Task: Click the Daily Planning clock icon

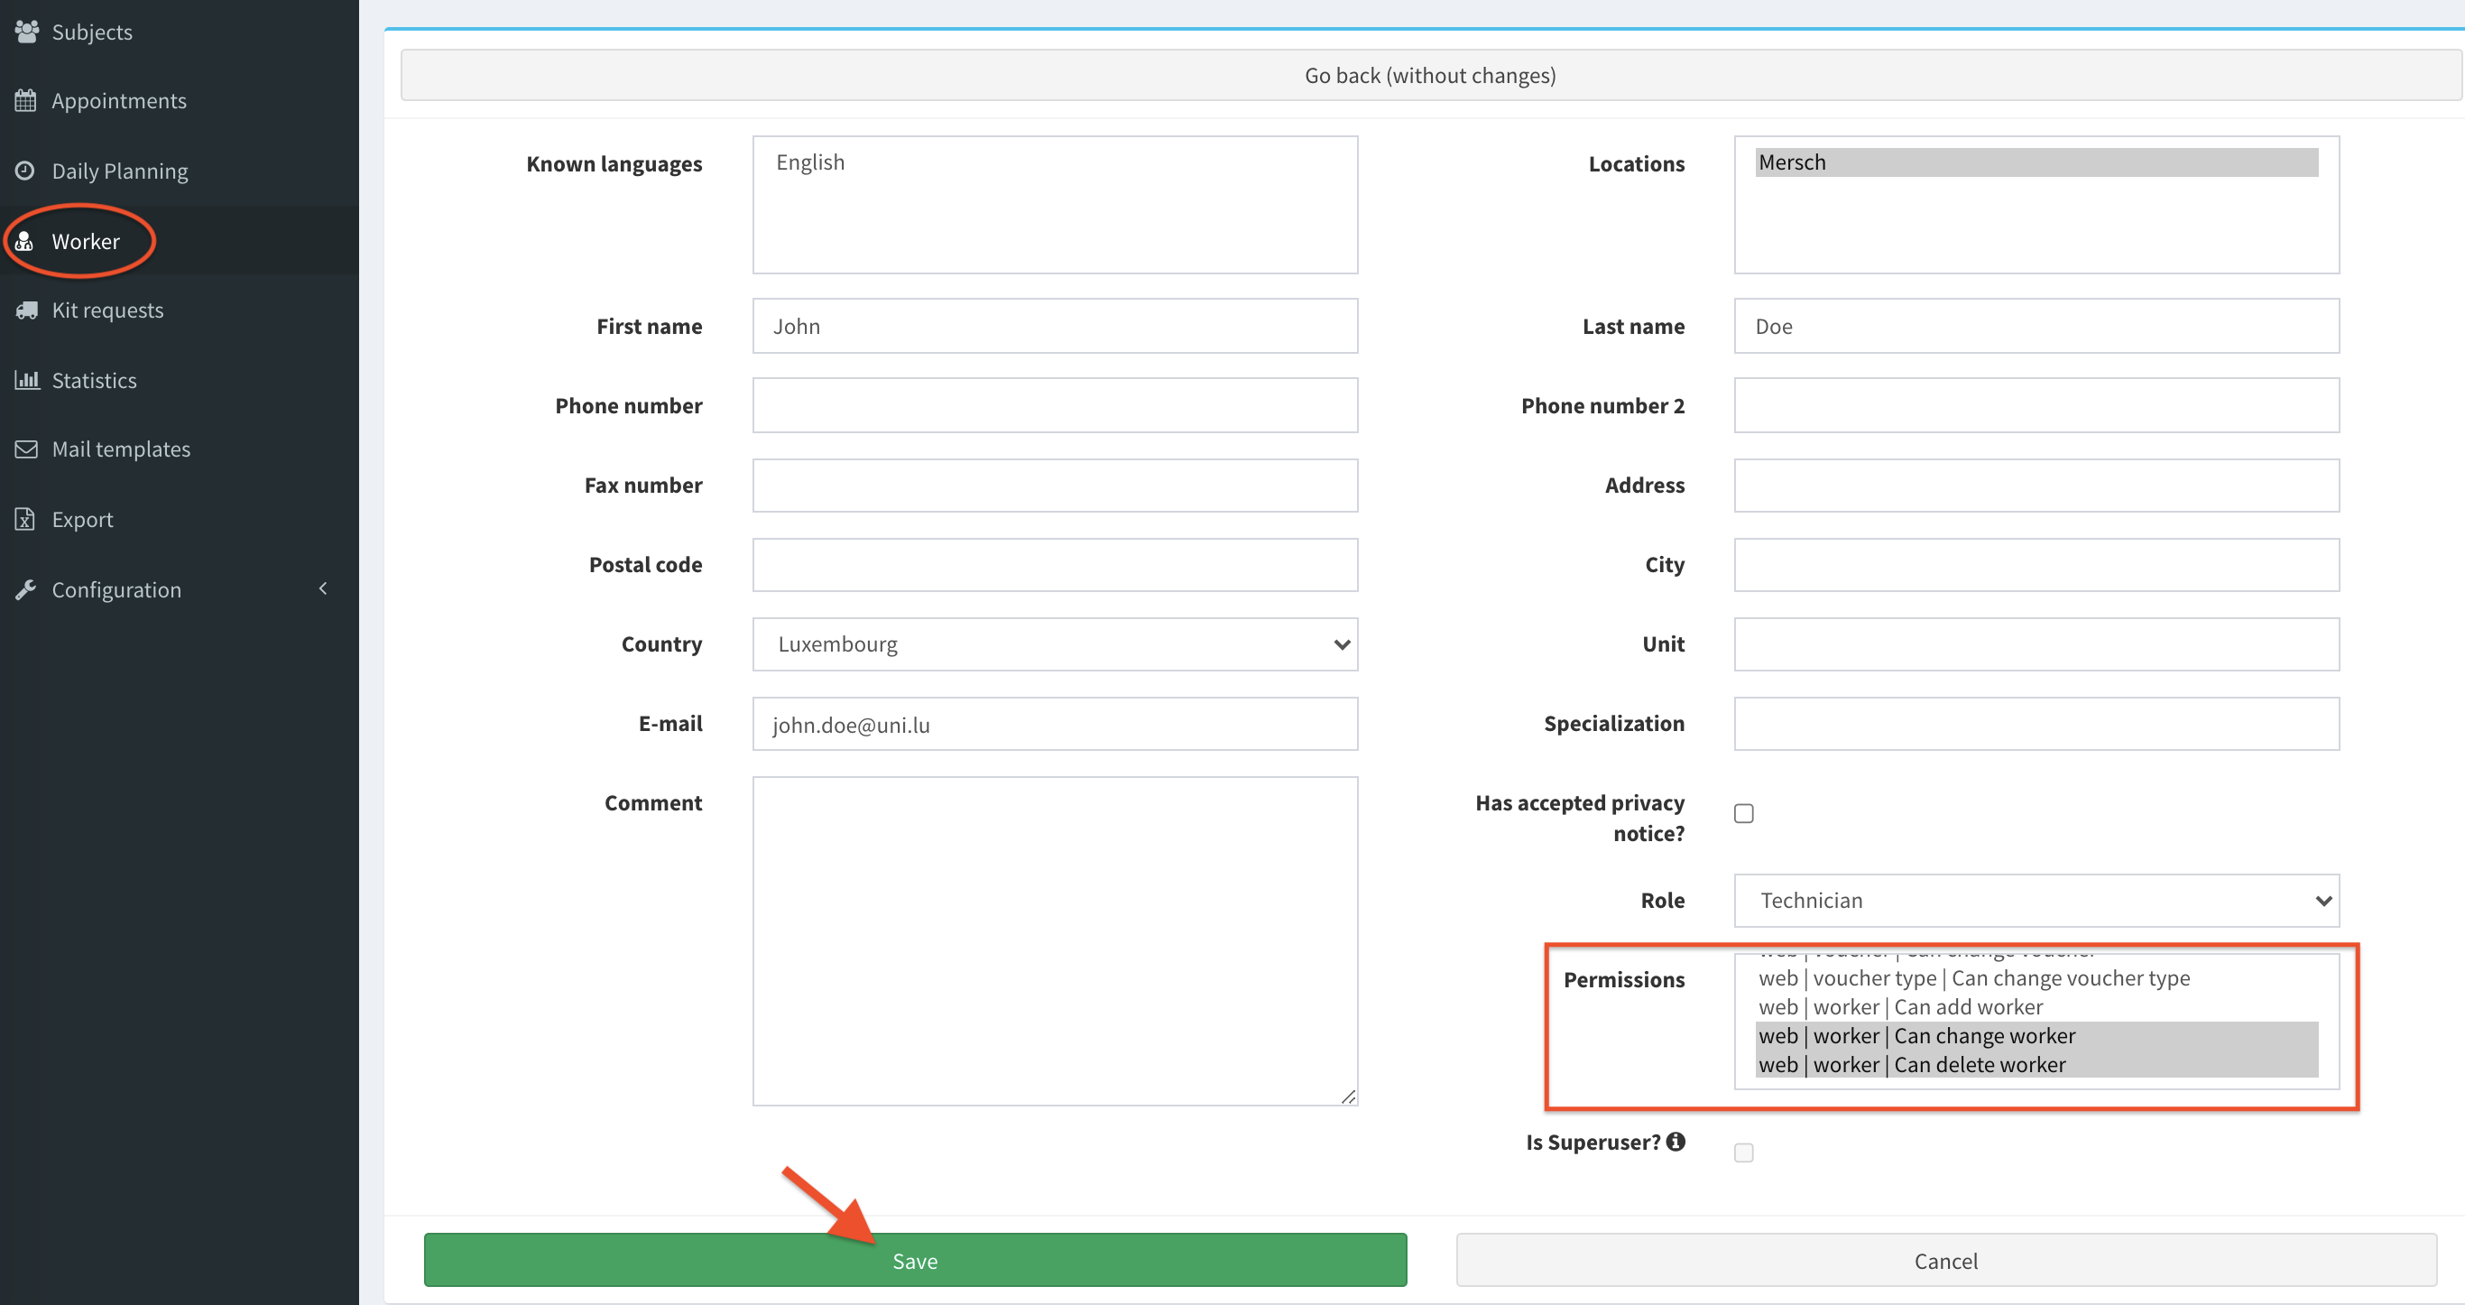Action: tap(26, 171)
